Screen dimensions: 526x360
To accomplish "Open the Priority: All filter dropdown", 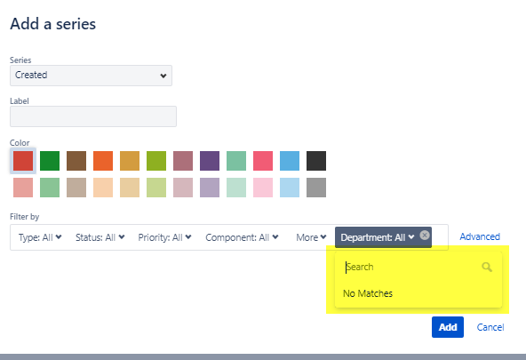I will (x=164, y=237).
